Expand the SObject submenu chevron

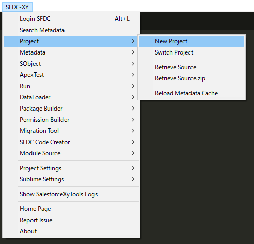pyautogui.click(x=133, y=64)
